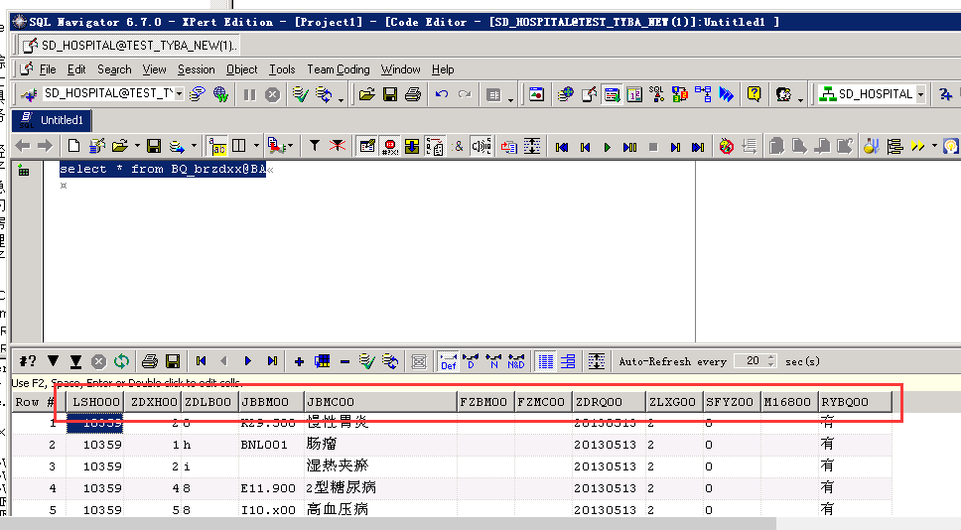Click the black funnel filter icon
The width and height of the screenshot is (961, 530).
[315, 146]
